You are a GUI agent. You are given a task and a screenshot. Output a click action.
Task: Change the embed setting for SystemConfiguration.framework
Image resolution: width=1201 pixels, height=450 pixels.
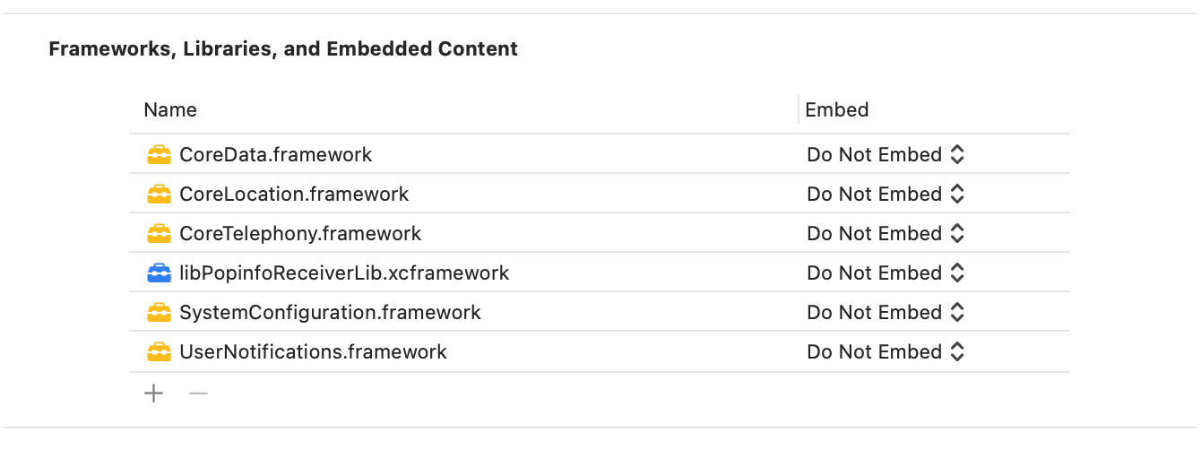tap(886, 313)
